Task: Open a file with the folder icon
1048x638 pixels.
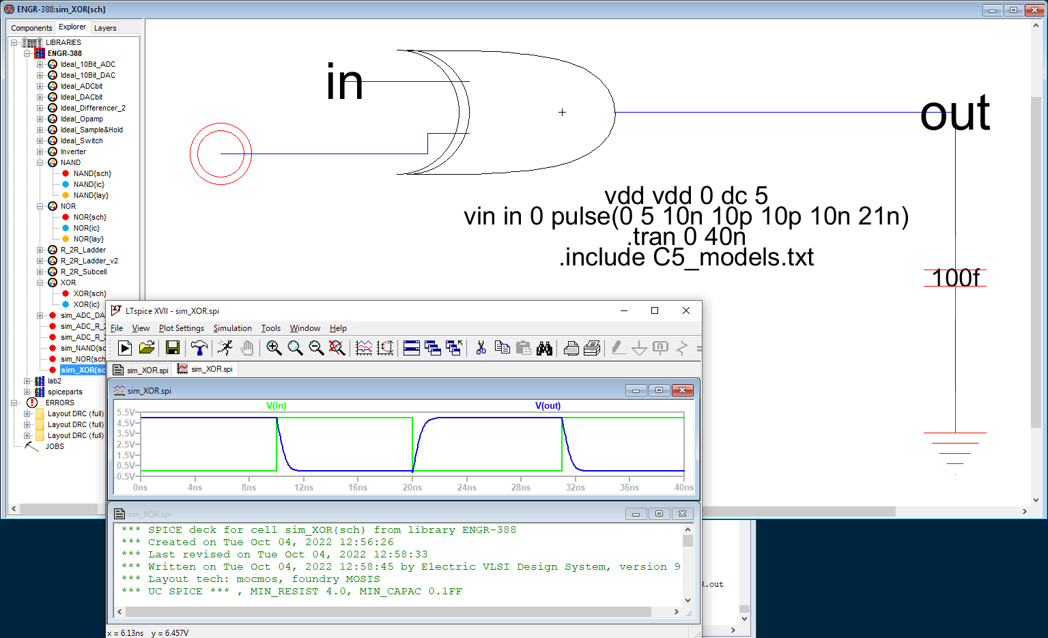Action: coord(147,348)
